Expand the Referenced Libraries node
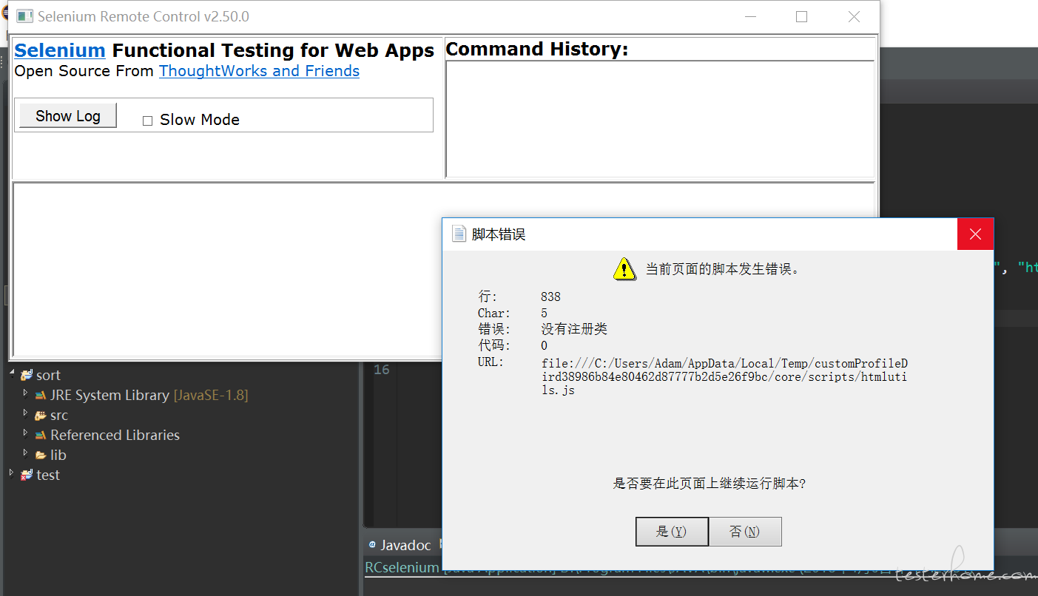Screen dimensions: 1038x596 pos(26,433)
